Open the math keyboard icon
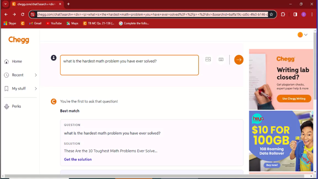Screen dimensions: 318x179 [x=221, y=59]
